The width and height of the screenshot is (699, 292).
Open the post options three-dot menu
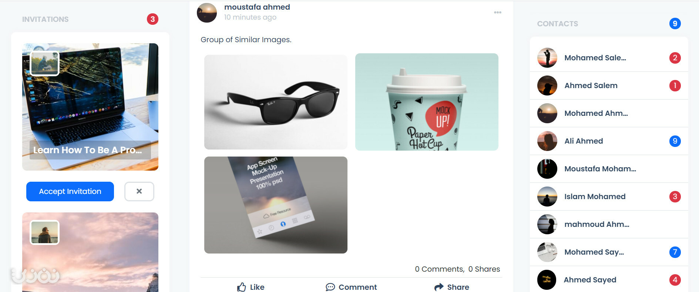pos(497,12)
